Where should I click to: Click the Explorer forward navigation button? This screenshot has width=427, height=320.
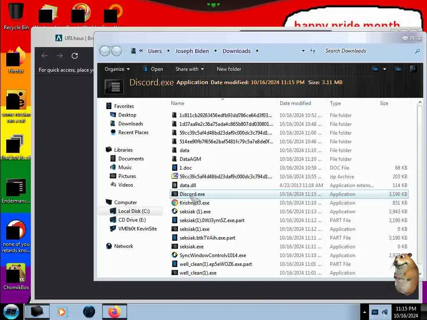point(117,51)
